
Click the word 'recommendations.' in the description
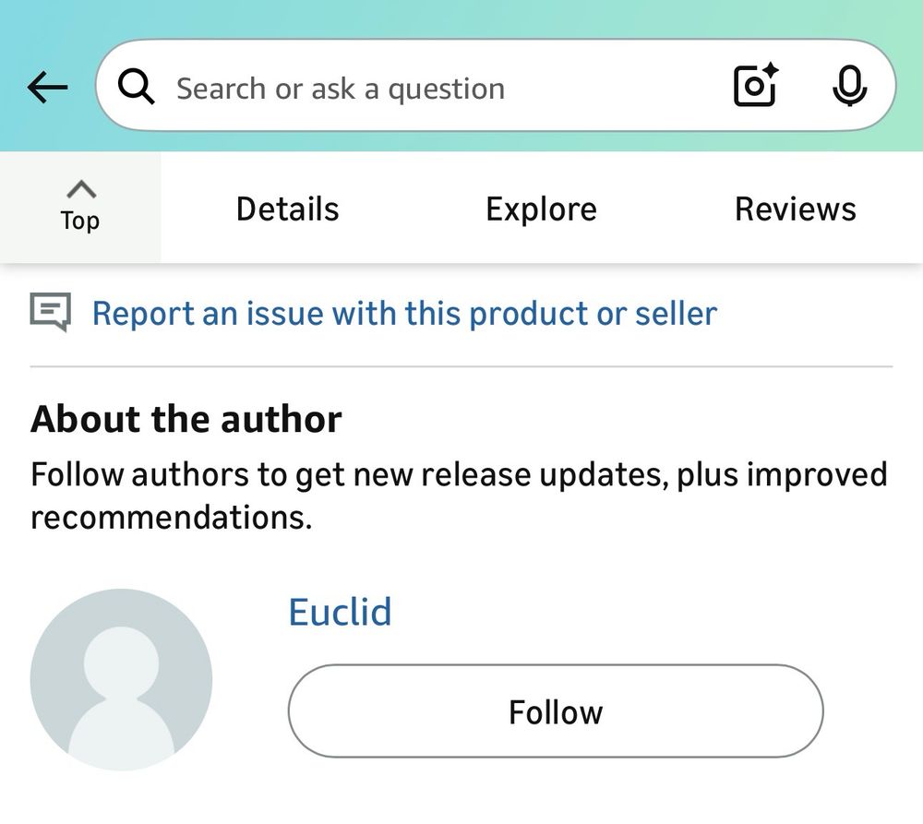[171, 518]
